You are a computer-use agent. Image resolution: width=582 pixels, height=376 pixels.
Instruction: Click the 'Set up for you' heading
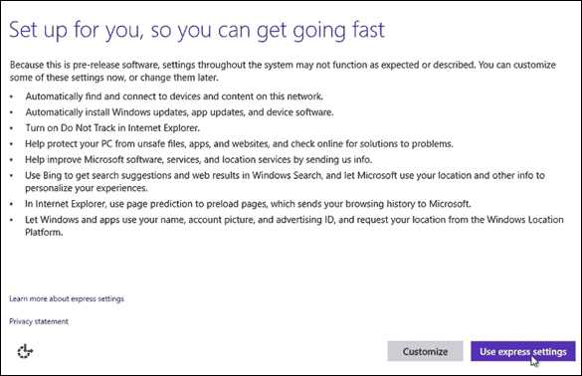(x=197, y=30)
